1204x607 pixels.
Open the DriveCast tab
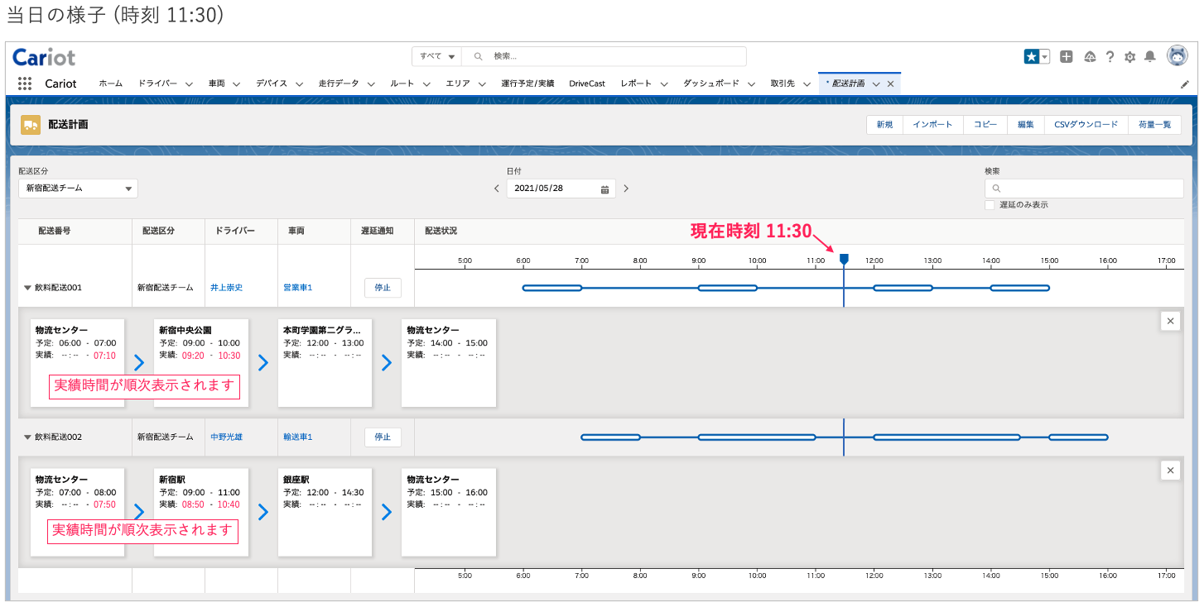[x=587, y=84]
